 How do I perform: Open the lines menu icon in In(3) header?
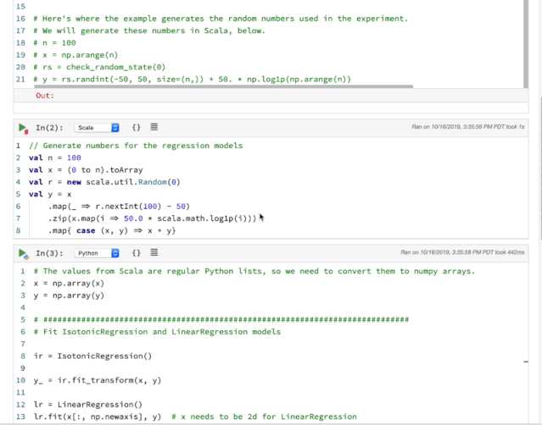coord(154,253)
